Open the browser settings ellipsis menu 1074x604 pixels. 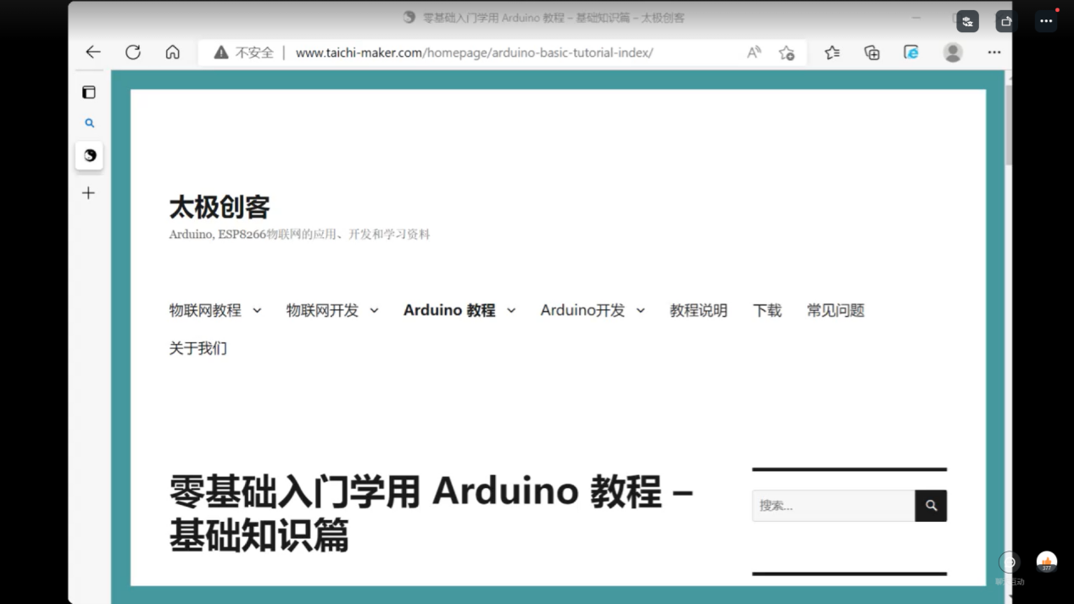994,53
